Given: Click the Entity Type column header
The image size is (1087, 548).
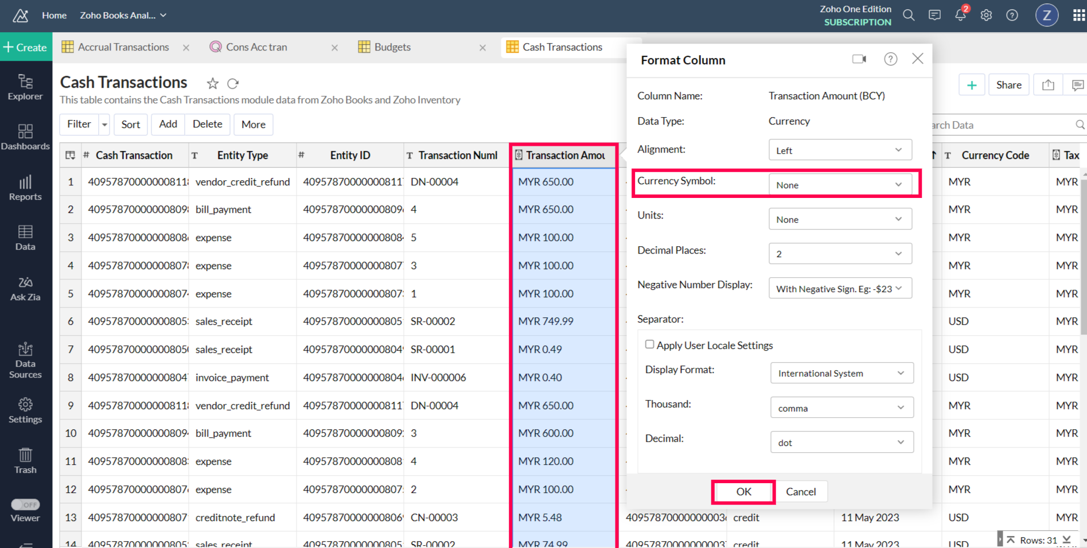Looking at the screenshot, I should 243,156.
